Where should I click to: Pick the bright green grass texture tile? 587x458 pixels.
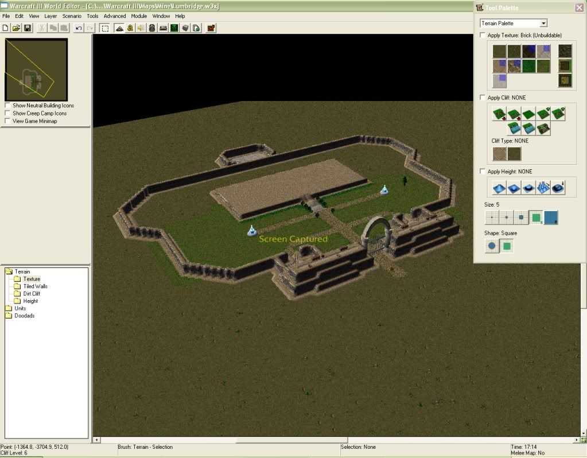(x=528, y=66)
